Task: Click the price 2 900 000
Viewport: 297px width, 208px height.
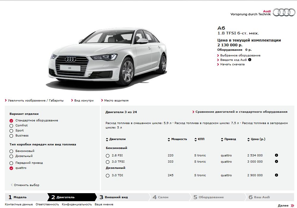Action: click(255, 175)
